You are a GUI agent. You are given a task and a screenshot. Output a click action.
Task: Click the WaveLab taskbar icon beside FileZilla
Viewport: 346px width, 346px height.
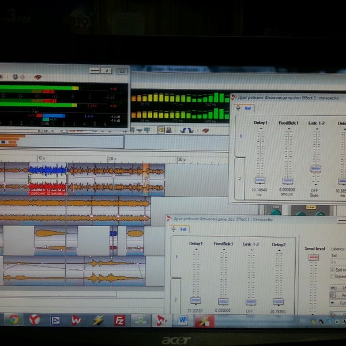pos(163,319)
